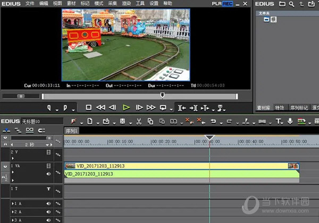Open the 设置 (Settings) menu
The image size is (319, 223).
click(154, 4)
